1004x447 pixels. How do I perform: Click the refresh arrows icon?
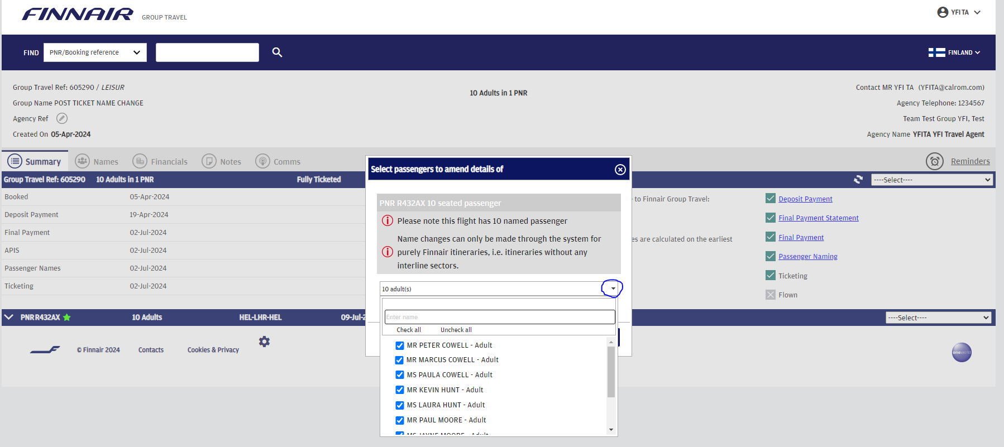click(858, 179)
